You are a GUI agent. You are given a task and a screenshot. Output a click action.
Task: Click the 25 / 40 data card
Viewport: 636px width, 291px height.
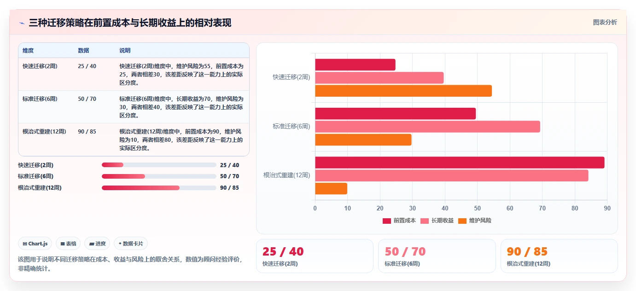pyautogui.click(x=315, y=256)
